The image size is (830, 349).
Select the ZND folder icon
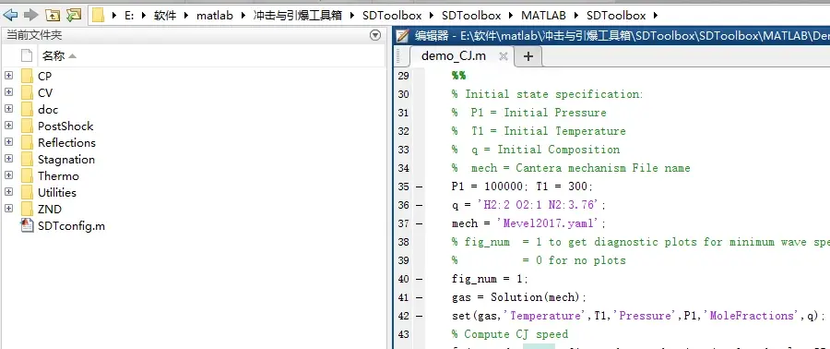click(27, 209)
